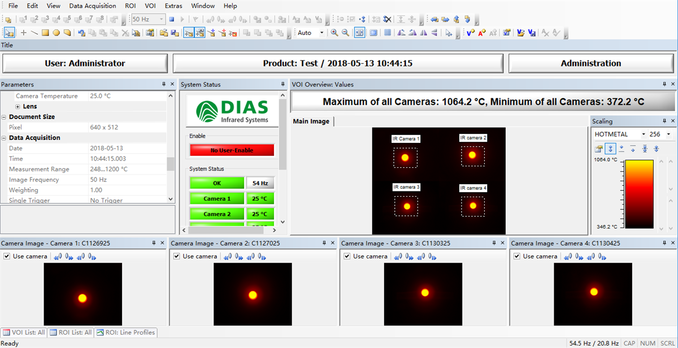Viewport: 678px width, 348px height.
Task: Click the Administration button
Action: pyautogui.click(x=591, y=63)
